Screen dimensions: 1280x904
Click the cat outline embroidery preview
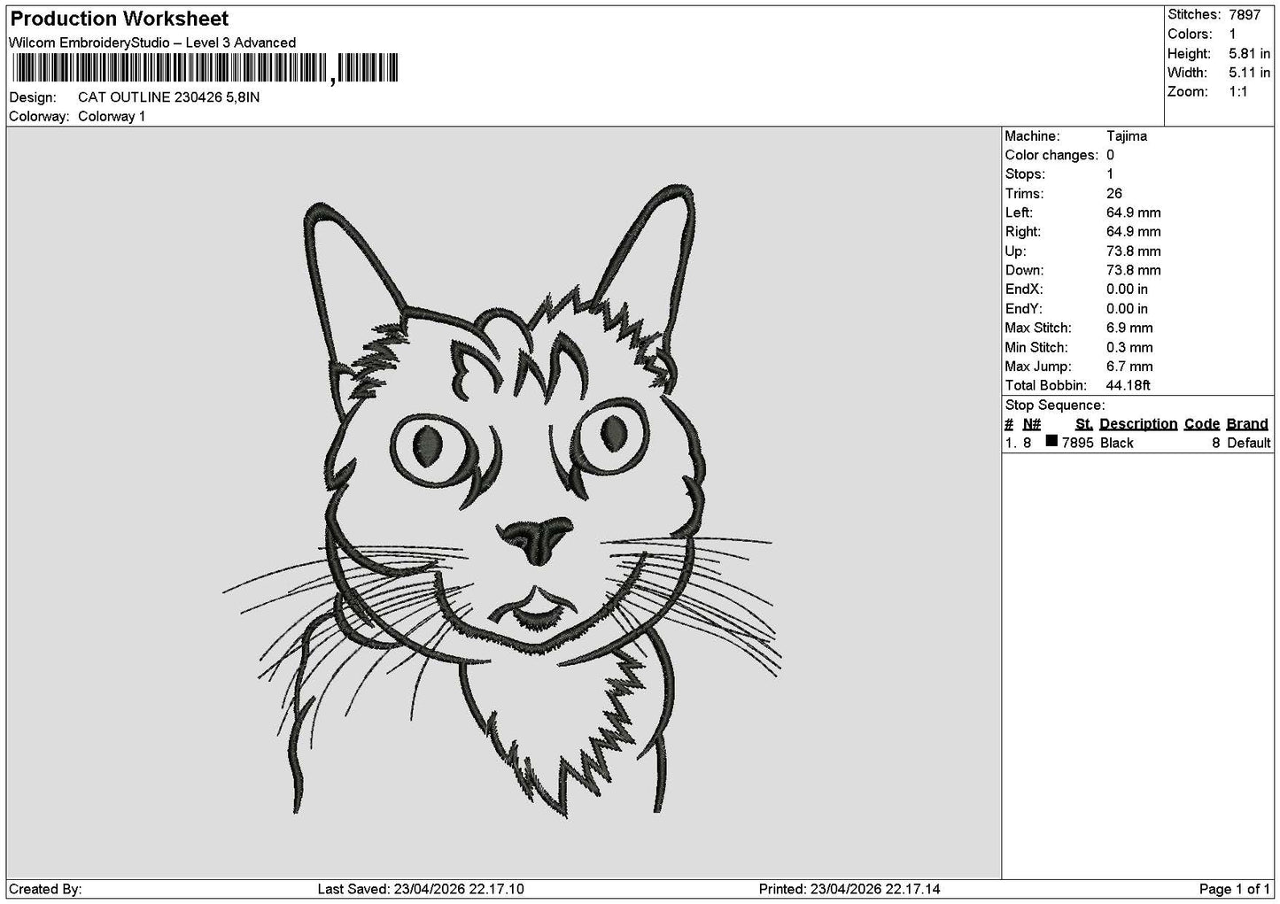[501, 500]
